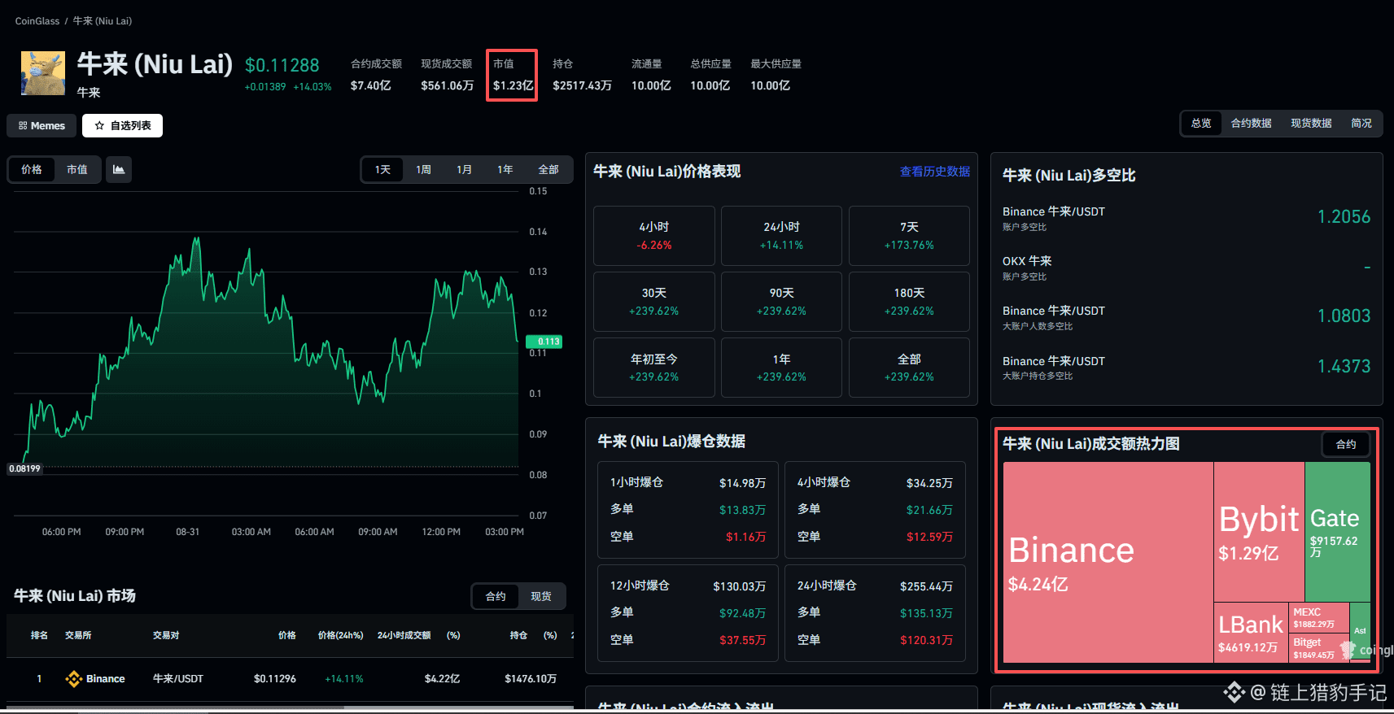Follow the 查看历史数据 link
Viewport: 1394px width, 714px height.
935,172
